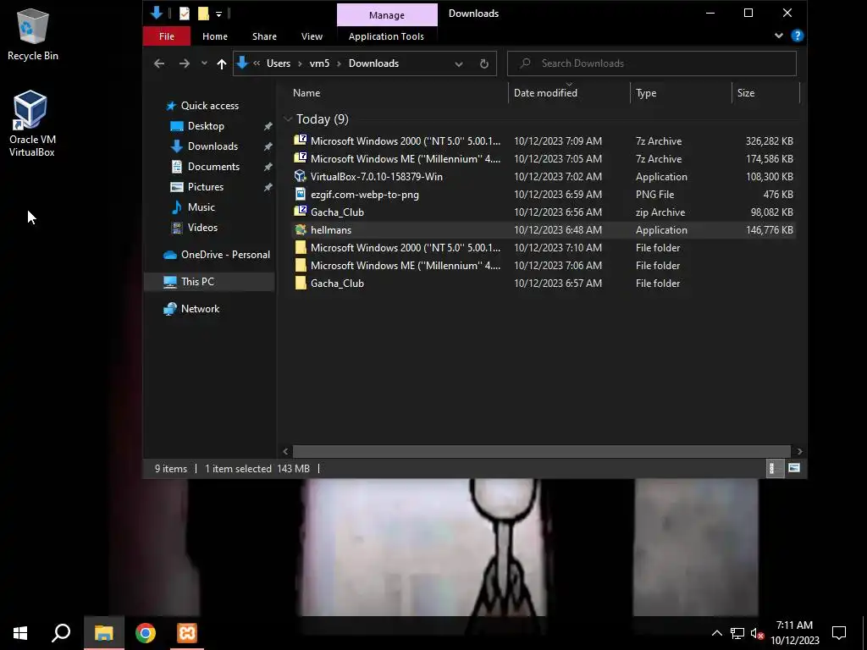Select OneDrive - Personal in navigation pane
The height and width of the screenshot is (650, 867).
[x=225, y=255]
